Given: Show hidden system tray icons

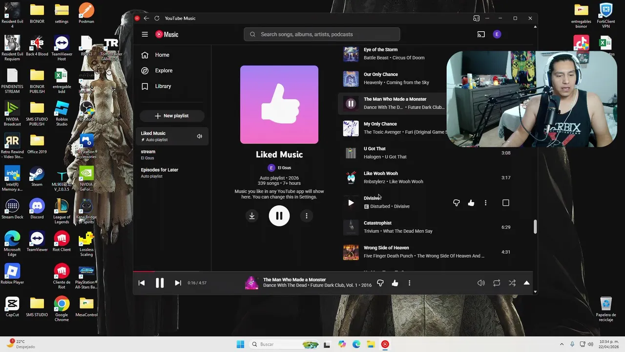Looking at the screenshot, I should coord(562,344).
